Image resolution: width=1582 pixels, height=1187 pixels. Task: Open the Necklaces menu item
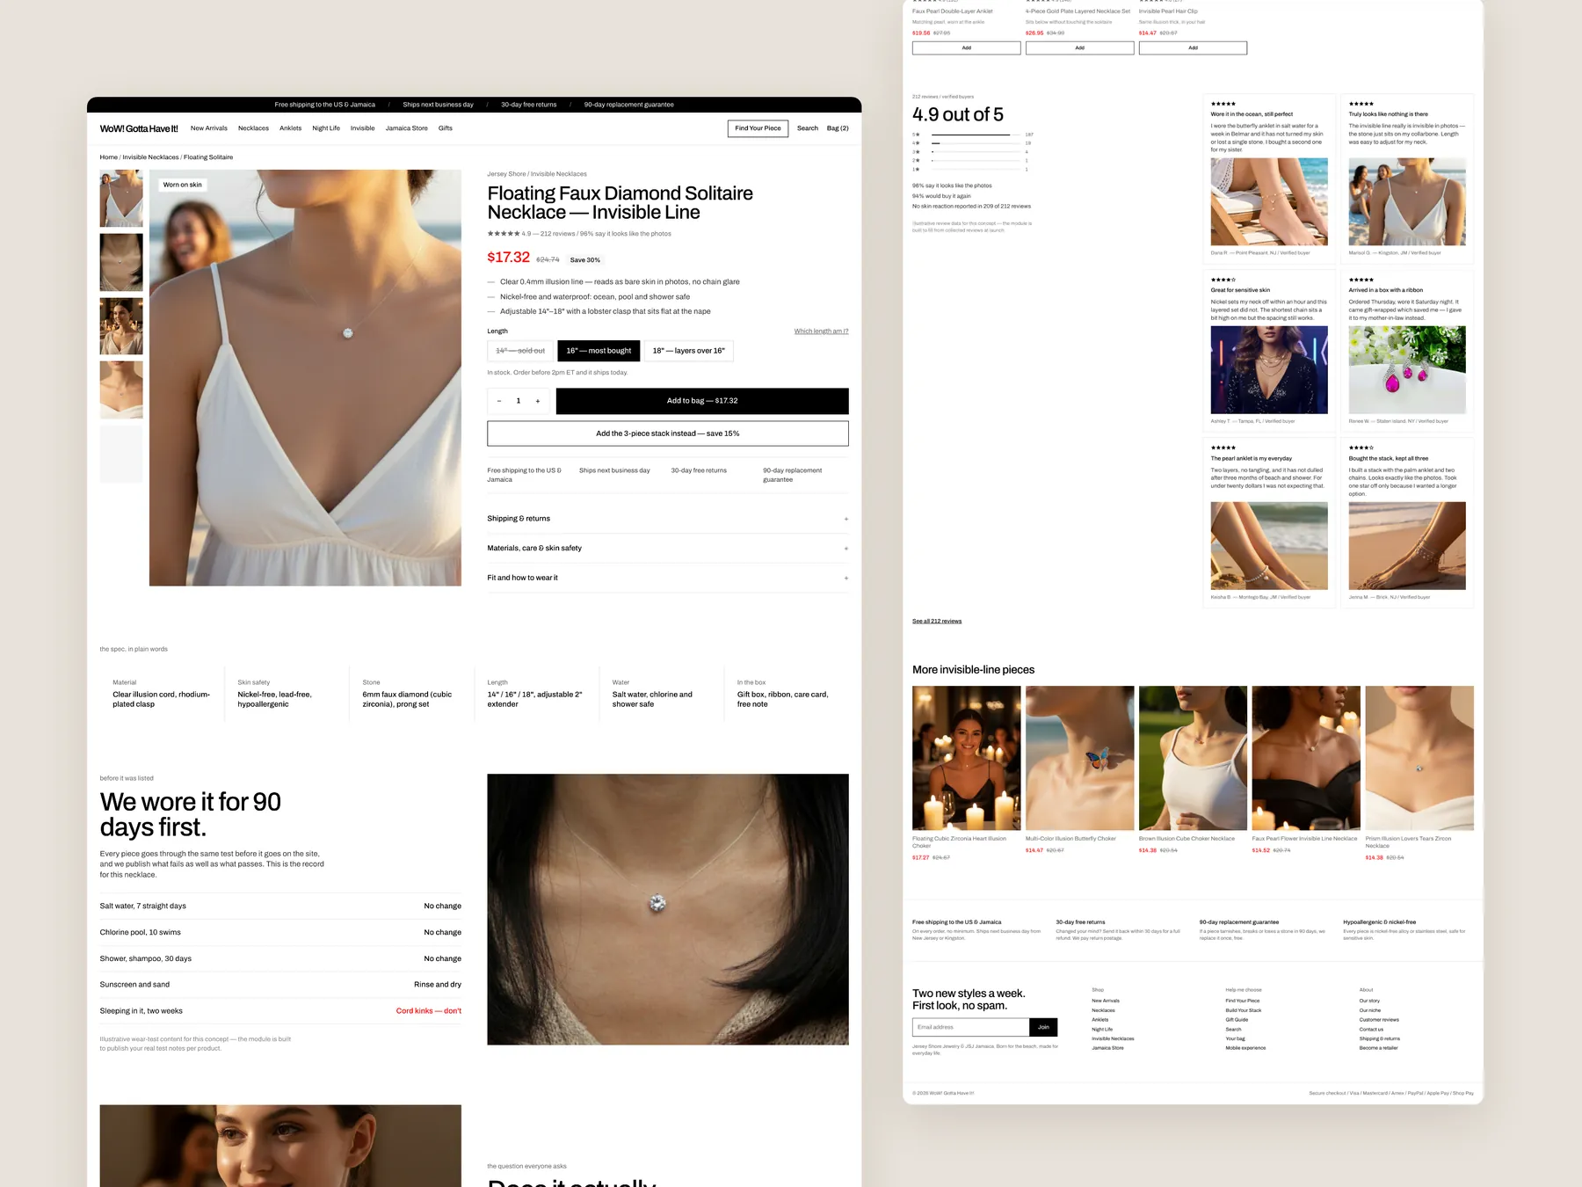coord(253,128)
